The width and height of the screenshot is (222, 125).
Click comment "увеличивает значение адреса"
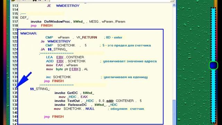[x=130, y=61]
